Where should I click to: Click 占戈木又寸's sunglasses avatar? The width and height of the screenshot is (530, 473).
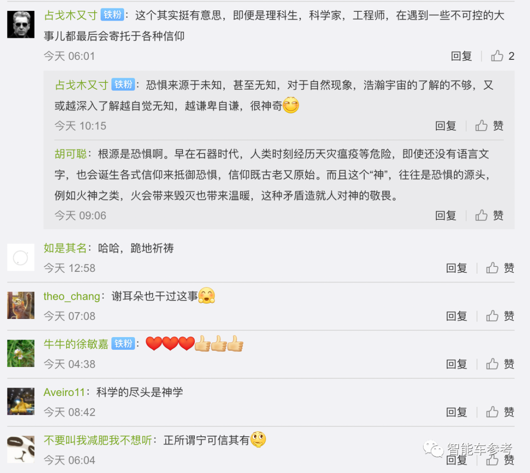21,25
